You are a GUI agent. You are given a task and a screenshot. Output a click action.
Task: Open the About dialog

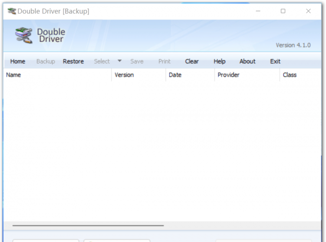247,61
